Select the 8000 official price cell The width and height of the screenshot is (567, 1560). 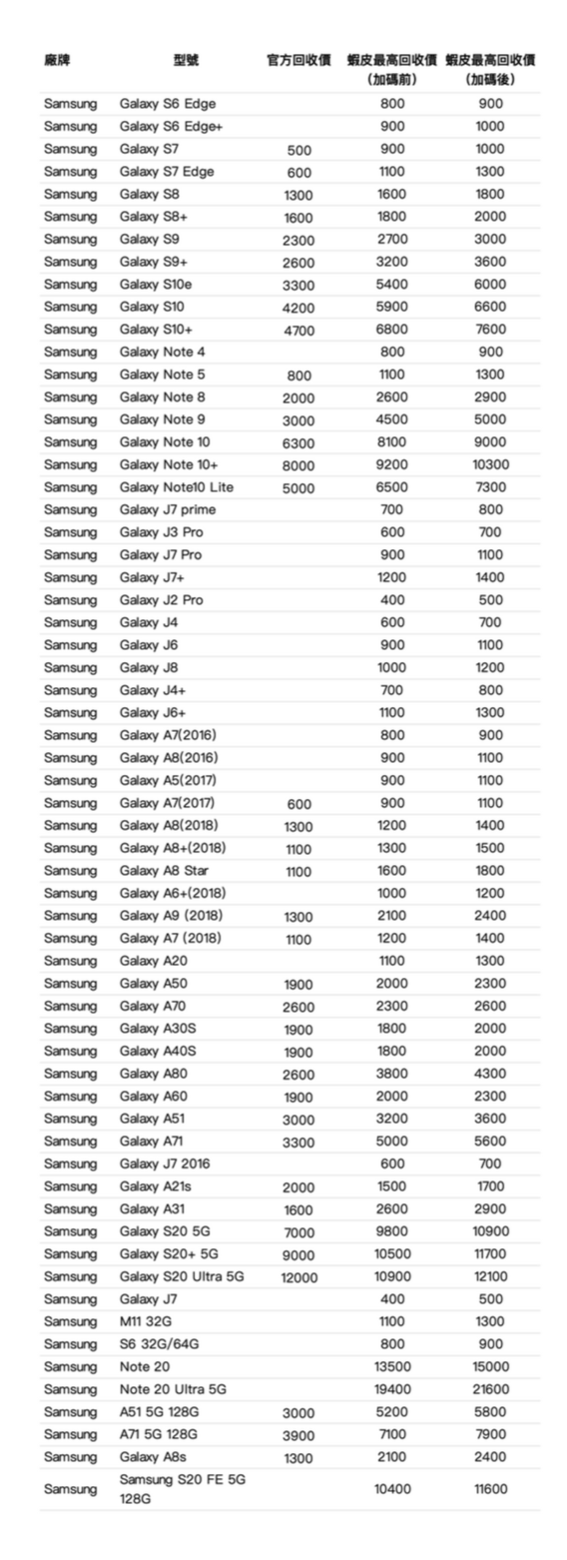pyautogui.click(x=298, y=465)
